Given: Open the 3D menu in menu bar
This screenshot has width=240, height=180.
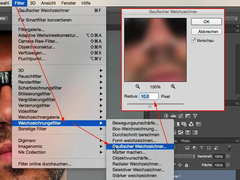Looking at the screenshot, I should coord(33,3).
